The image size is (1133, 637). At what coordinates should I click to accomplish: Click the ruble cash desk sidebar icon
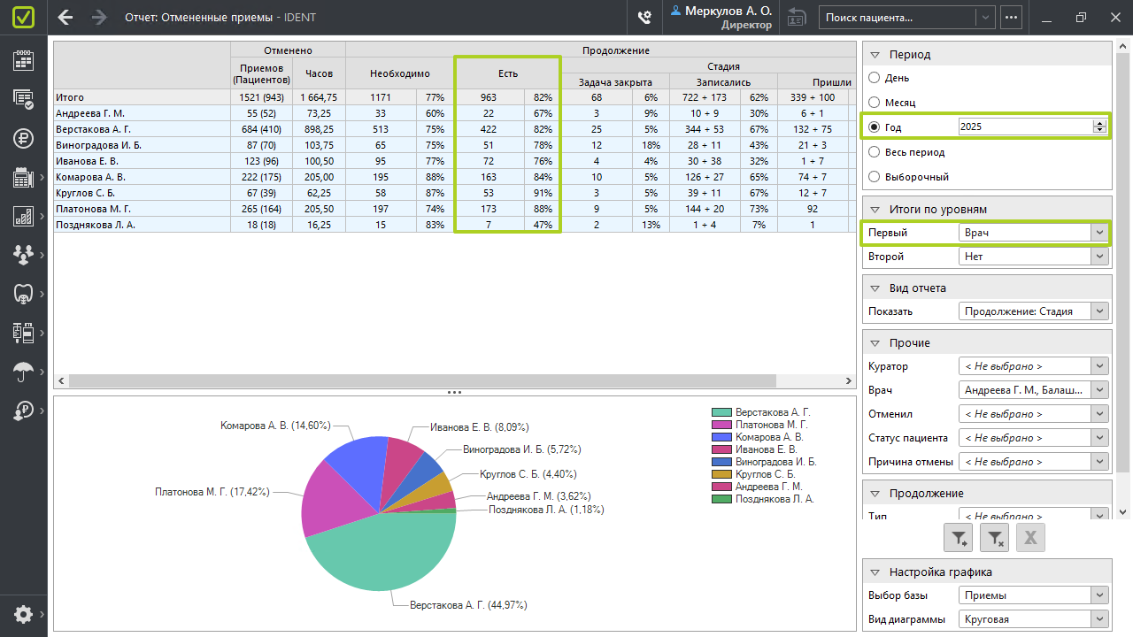[x=23, y=138]
